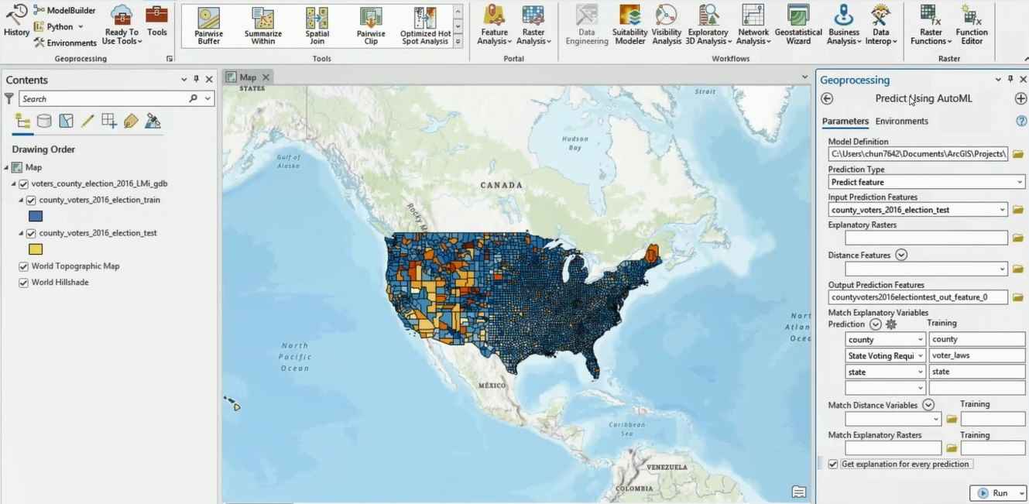Browse for Model Definition file folder icon

click(1018, 154)
